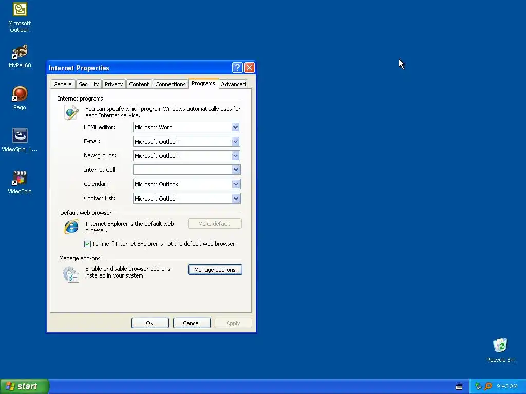Toggle 'Tell me if Internet Explorer is not default' checkbox
The width and height of the screenshot is (526, 394).
pos(87,244)
